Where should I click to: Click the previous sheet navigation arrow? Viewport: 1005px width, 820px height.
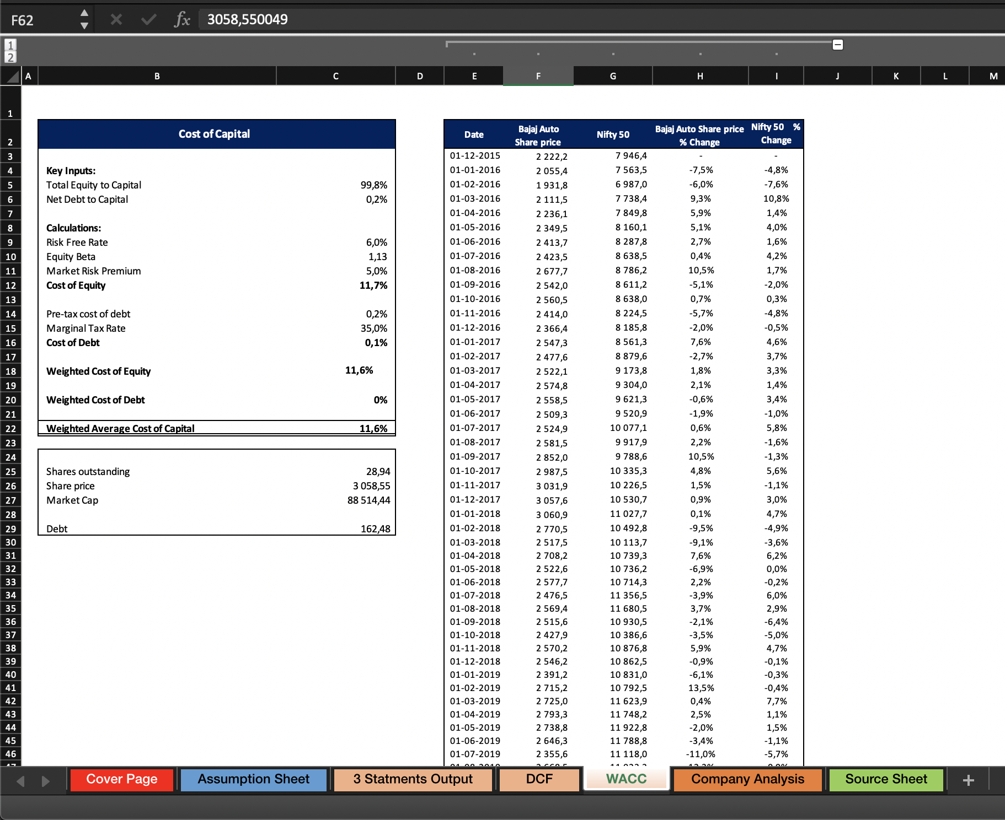click(x=20, y=781)
